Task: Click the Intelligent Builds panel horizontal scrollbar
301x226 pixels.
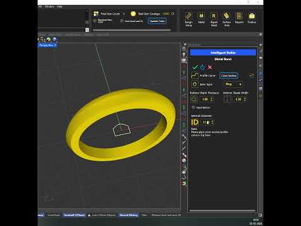Action: [223, 210]
